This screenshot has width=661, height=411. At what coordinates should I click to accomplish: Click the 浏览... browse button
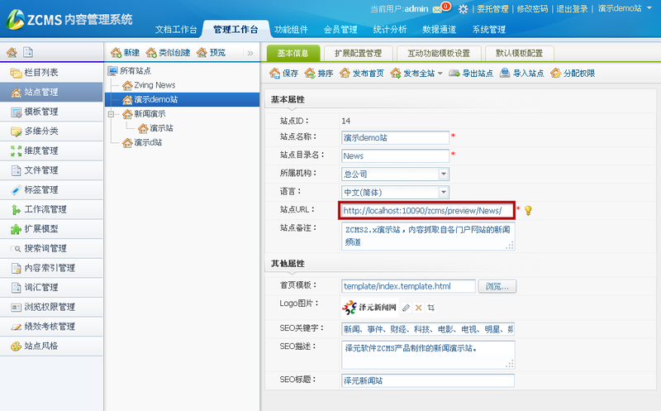[x=497, y=286]
